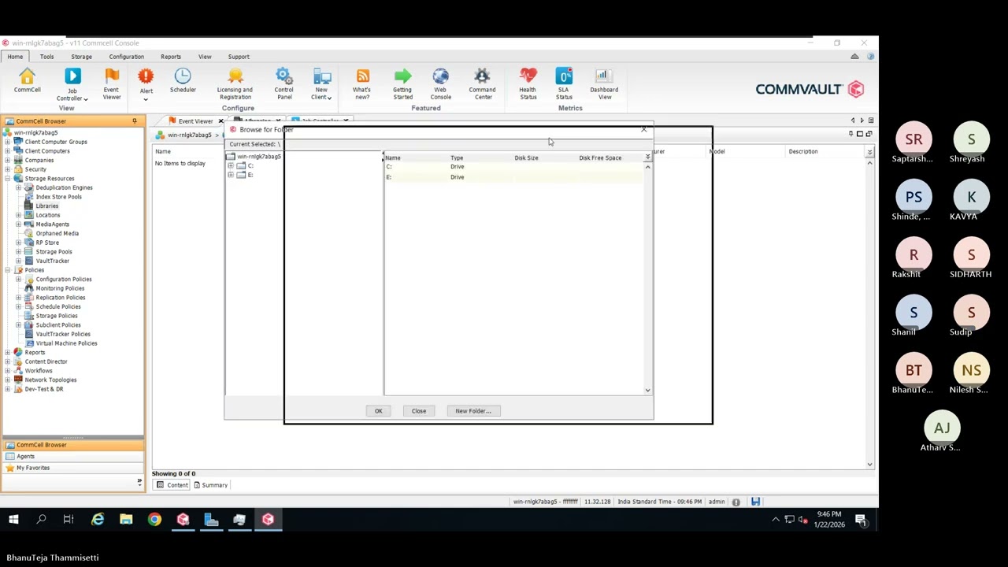Screen dimensions: 1008x567
Task: Click the help icon at ribbon top-right
Action: coord(870,57)
